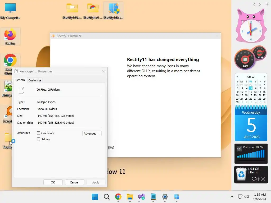Open the Rectify11Ga... folder on desktop
Viewport: 271px width, 203px height.
(72, 11)
